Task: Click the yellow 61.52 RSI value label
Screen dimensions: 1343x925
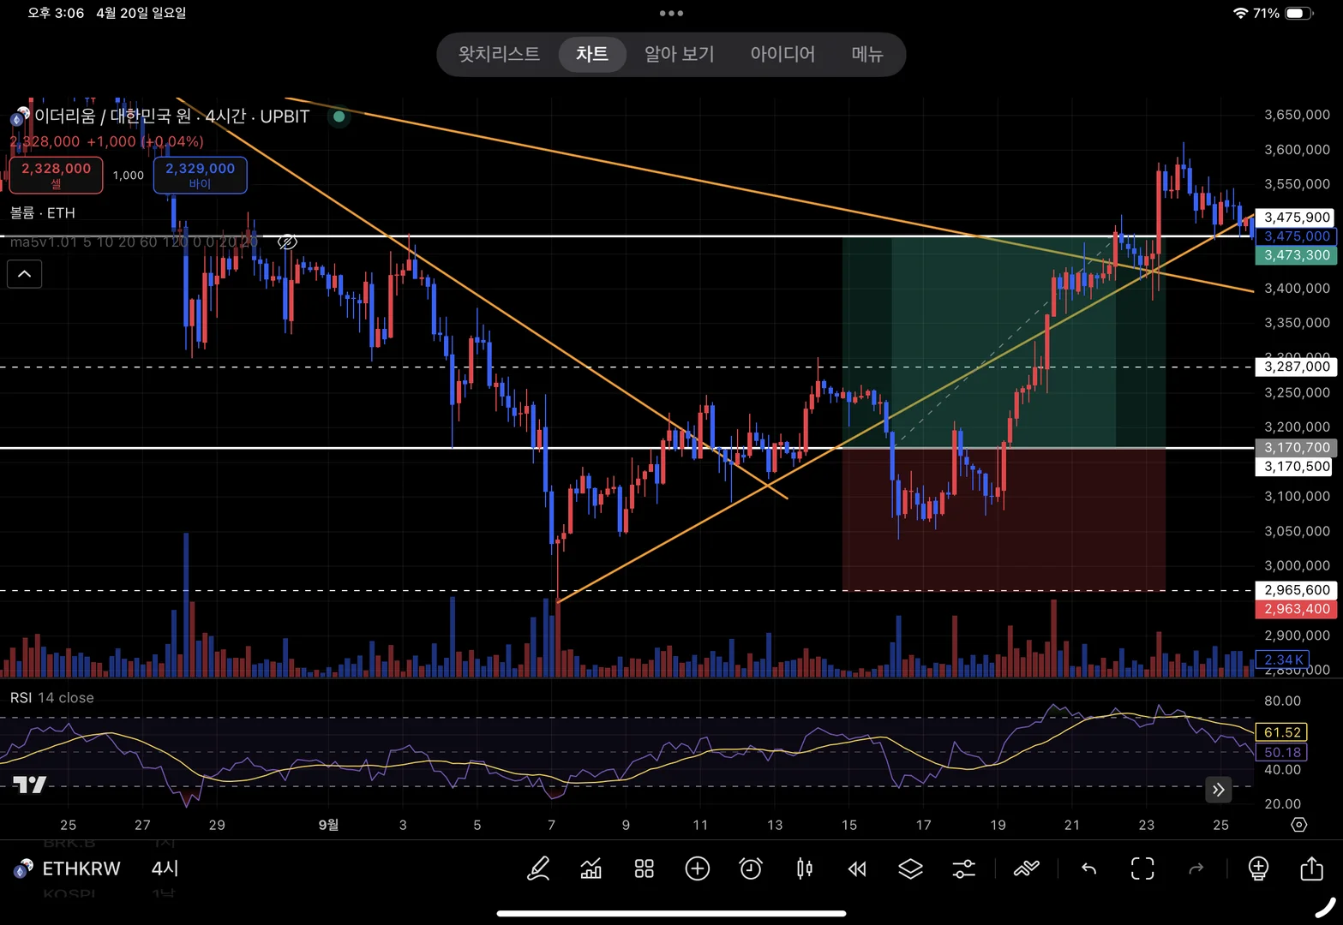Action: coord(1282,732)
